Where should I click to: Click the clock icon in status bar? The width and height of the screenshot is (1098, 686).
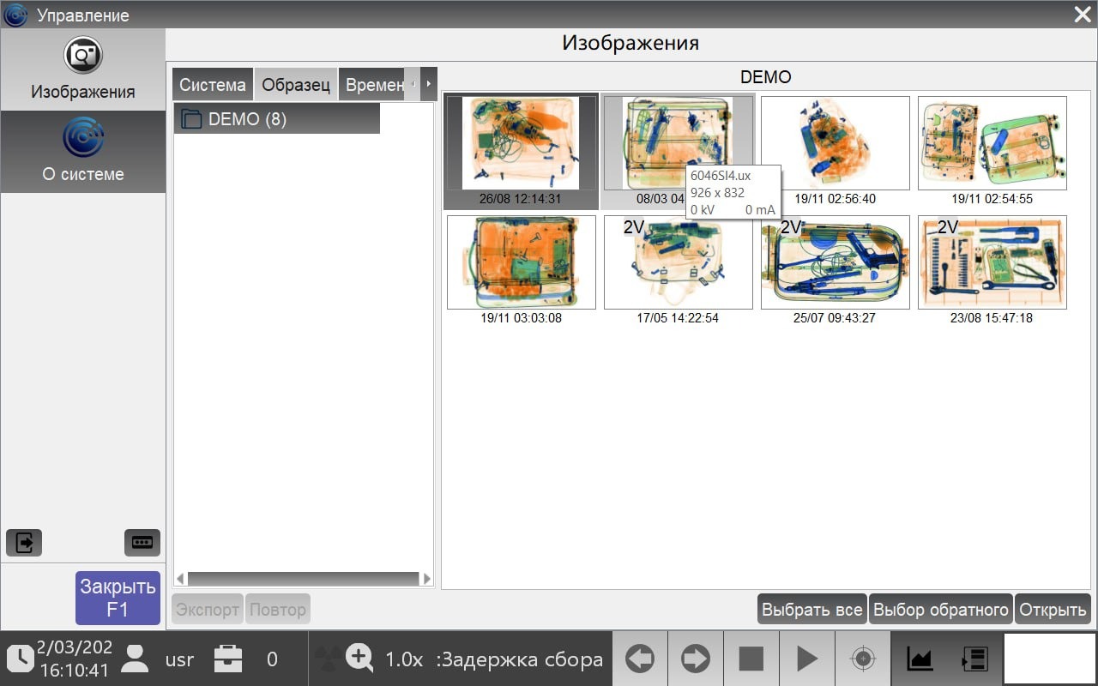pos(21,659)
